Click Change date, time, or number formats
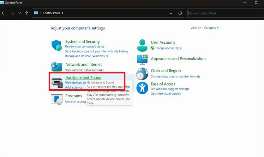 [175, 76]
